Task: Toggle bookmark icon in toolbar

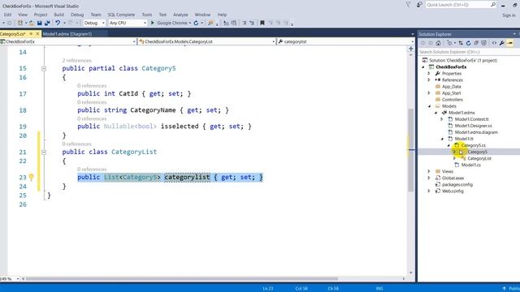Action: [262, 23]
